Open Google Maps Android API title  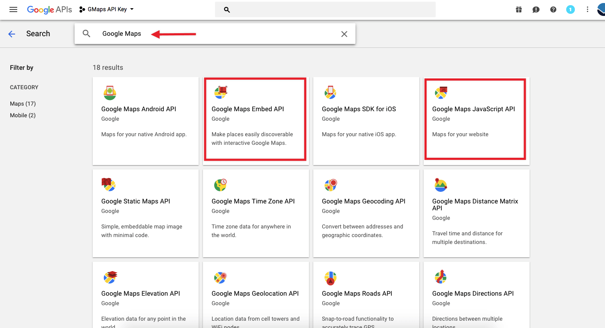(x=139, y=109)
